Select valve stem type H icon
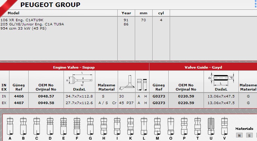Screen dimensions: 257x141 pos(104,126)
